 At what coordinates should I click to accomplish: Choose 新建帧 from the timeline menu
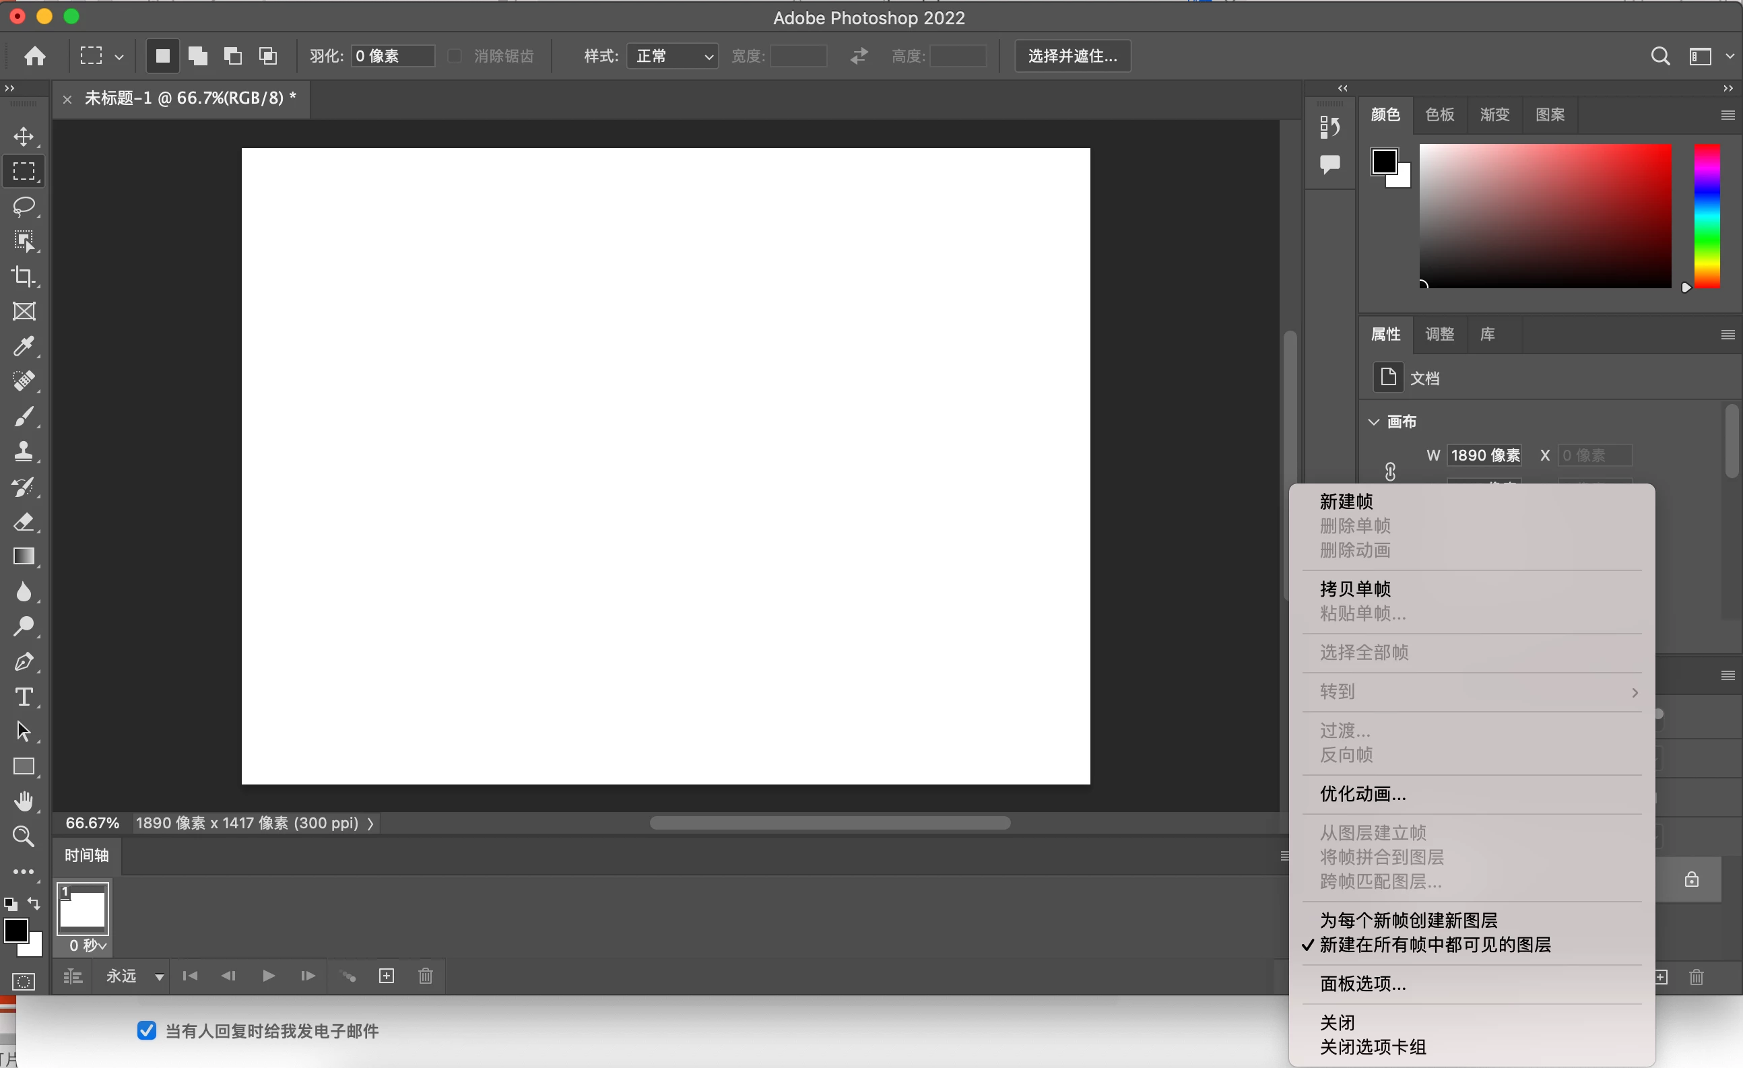(1346, 502)
